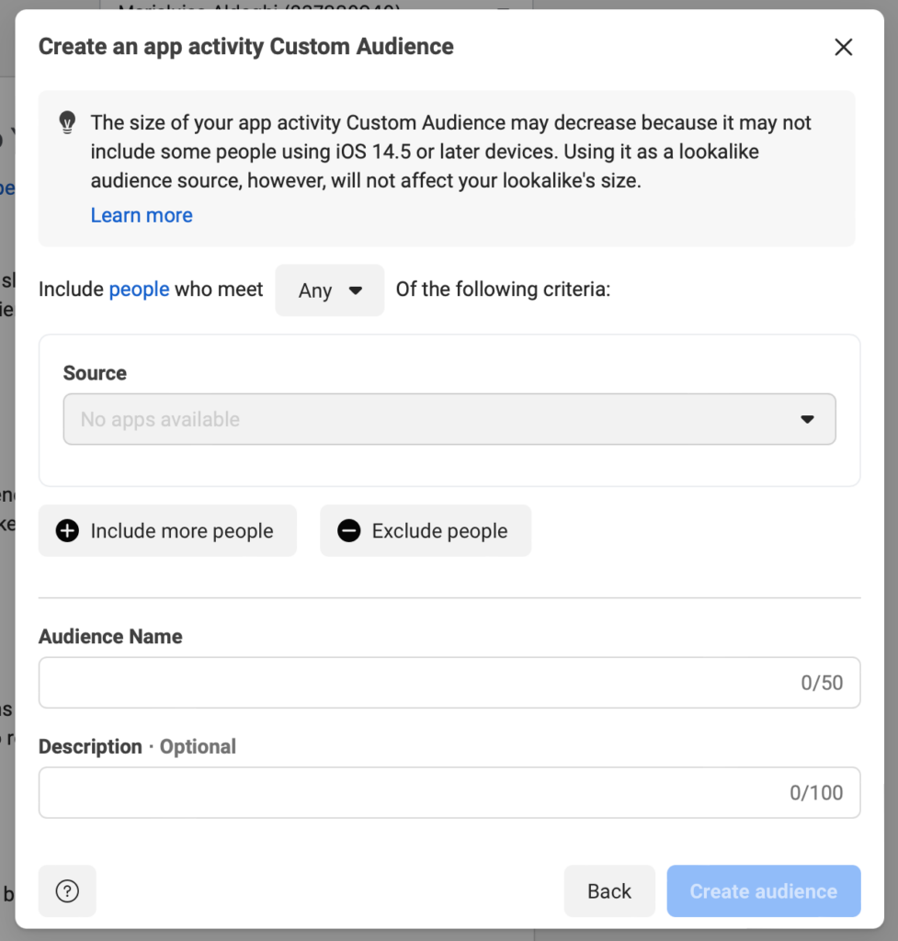Screen dimensions: 898x941
Task: Expand the "No apps available" source dropdown
Action: point(449,419)
